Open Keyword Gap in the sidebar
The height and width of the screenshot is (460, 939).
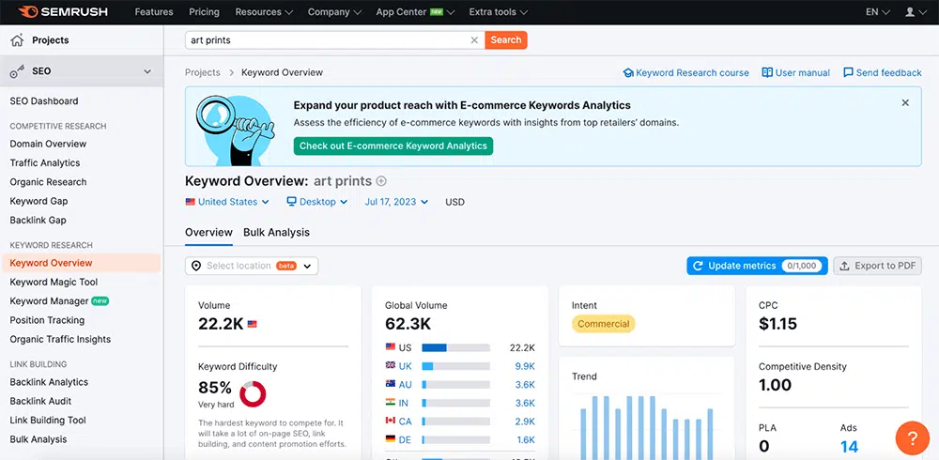(x=38, y=201)
